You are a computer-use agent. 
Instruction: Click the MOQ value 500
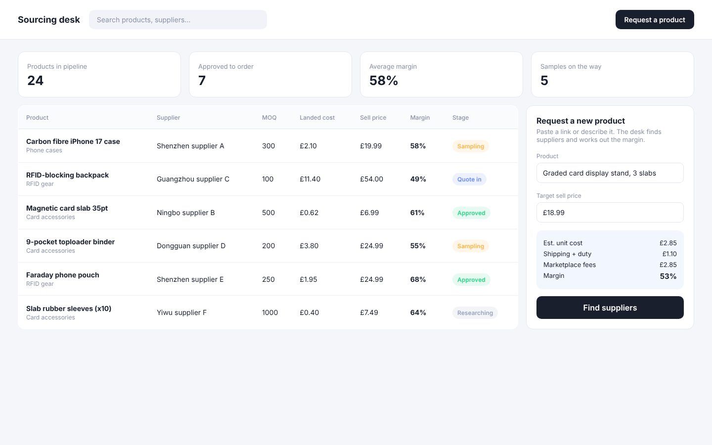click(x=268, y=213)
